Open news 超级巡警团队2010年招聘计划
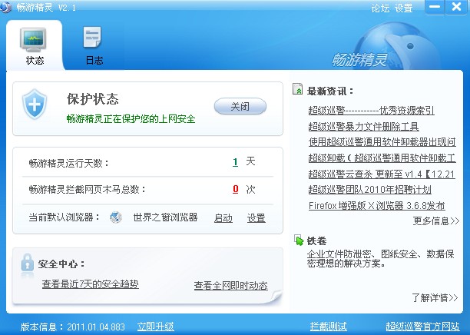470x335 pixels. [x=370, y=190]
